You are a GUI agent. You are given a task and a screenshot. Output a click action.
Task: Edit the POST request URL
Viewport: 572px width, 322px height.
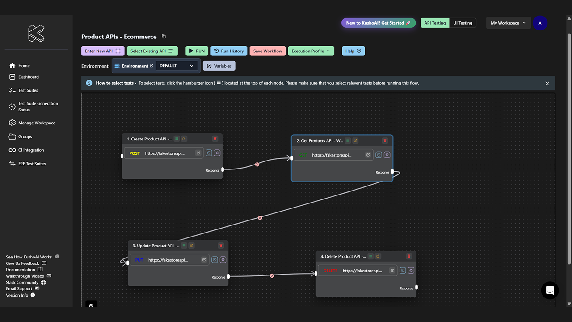198,153
